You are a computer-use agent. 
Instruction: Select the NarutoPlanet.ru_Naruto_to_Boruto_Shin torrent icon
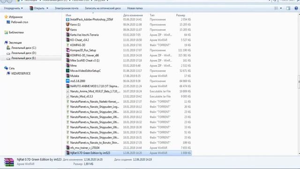point(67,143)
